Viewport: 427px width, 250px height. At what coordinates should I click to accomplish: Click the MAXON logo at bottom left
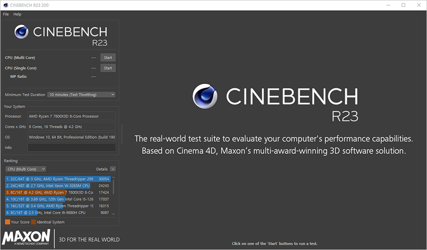click(x=26, y=238)
